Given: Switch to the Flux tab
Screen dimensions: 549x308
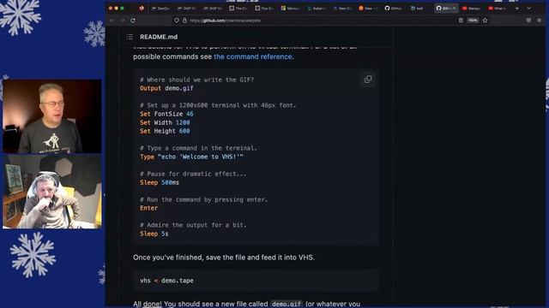Looking at the screenshot, I should [264, 8].
